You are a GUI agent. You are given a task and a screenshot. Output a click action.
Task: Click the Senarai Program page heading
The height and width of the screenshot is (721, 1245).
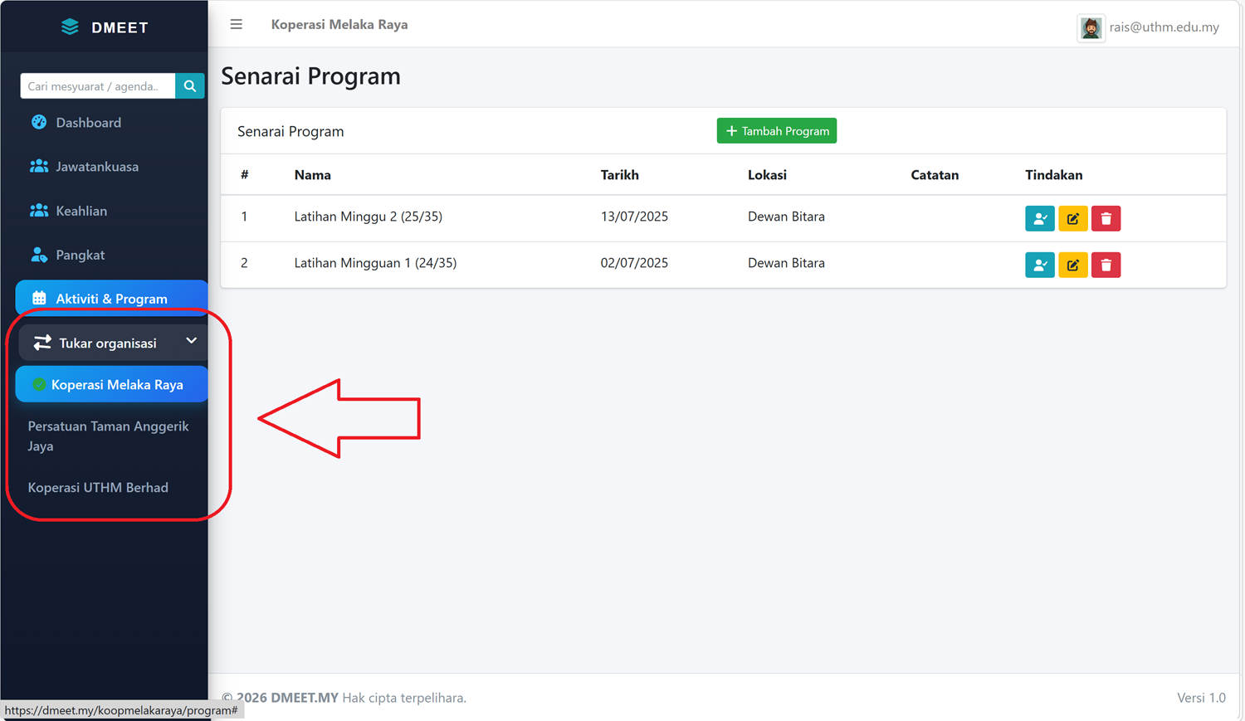(310, 76)
